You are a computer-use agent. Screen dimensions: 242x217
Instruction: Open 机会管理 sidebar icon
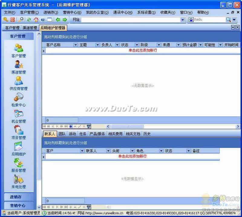point(18,114)
